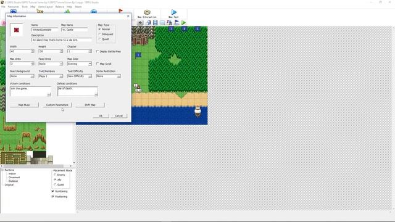Click Cancel in Map Information dialog
This screenshot has width=395, height=222.
tap(119, 116)
